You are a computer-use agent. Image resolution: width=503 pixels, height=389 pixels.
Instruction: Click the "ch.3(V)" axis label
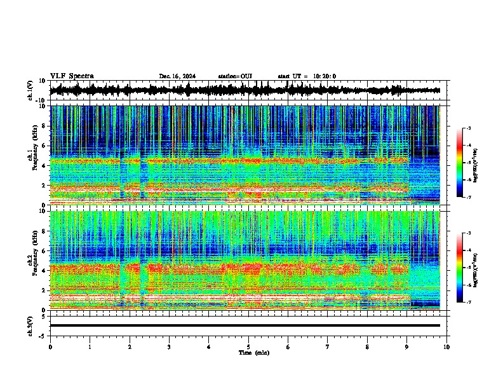click(30, 327)
